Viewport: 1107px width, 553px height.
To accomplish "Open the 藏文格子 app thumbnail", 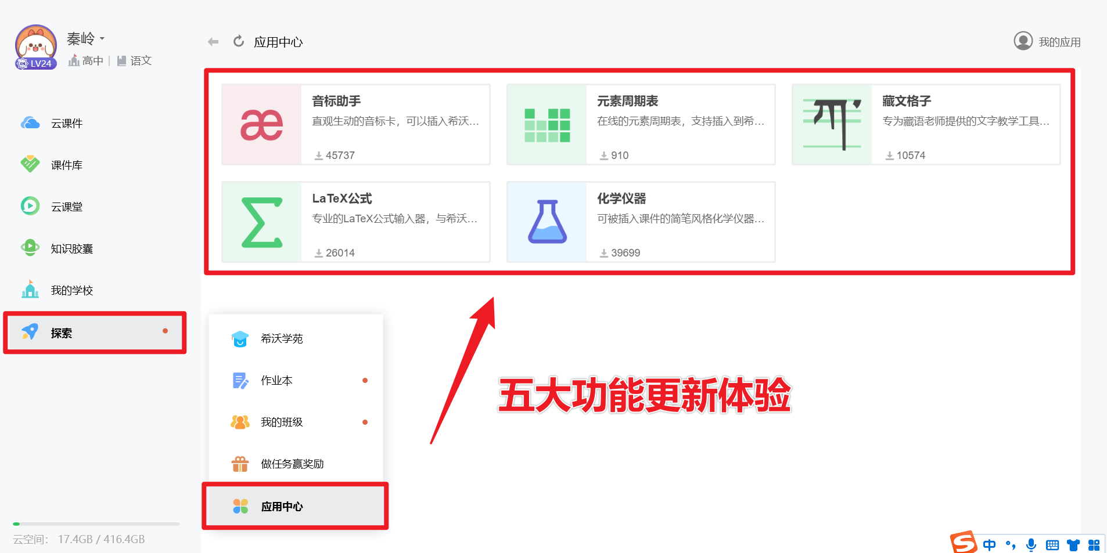I will [832, 125].
